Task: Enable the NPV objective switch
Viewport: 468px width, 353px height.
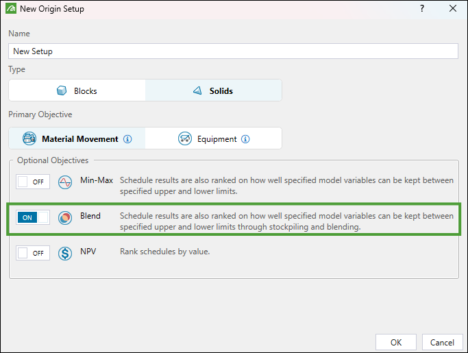Action: 33,253
